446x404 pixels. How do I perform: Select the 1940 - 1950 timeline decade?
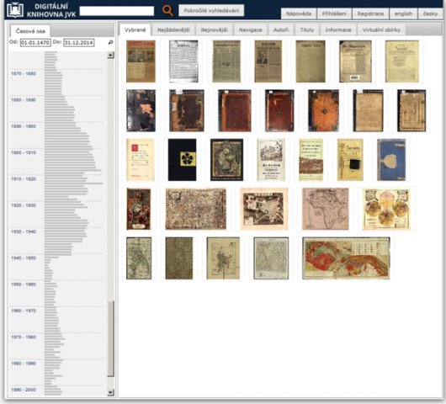(x=24, y=258)
